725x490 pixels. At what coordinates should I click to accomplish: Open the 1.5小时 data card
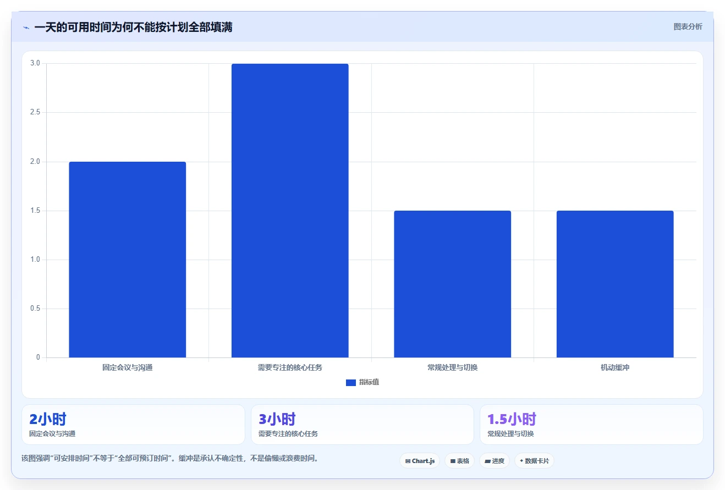coord(591,425)
